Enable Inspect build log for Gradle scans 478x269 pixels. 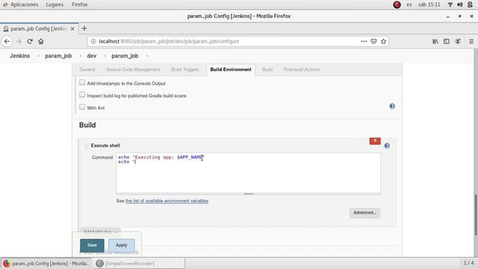click(82, 95)
